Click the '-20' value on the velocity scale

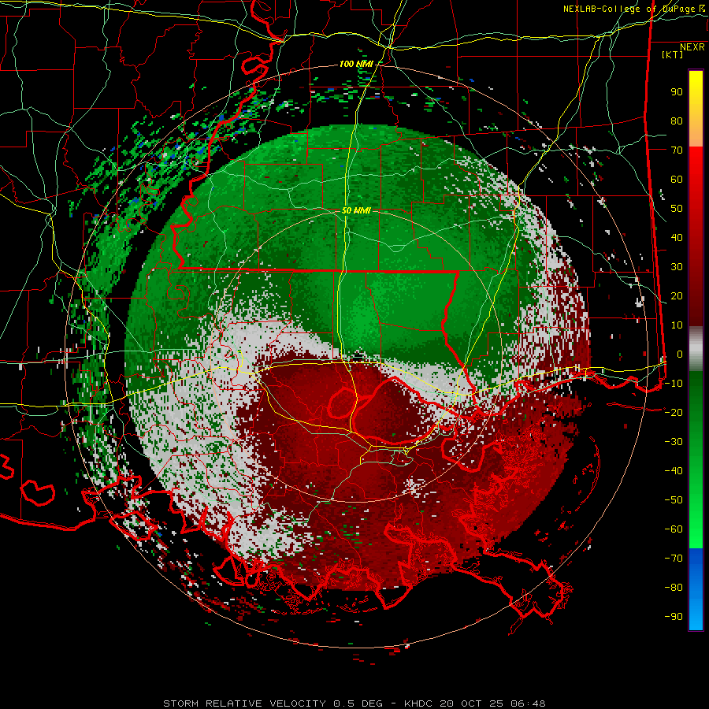click(674, 413)
